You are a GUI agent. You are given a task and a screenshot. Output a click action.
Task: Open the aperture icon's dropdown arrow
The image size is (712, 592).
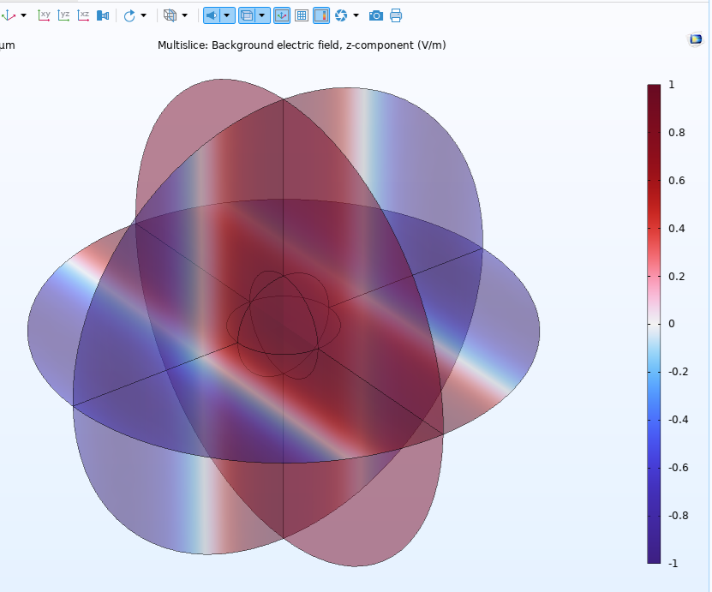[356, 15]
